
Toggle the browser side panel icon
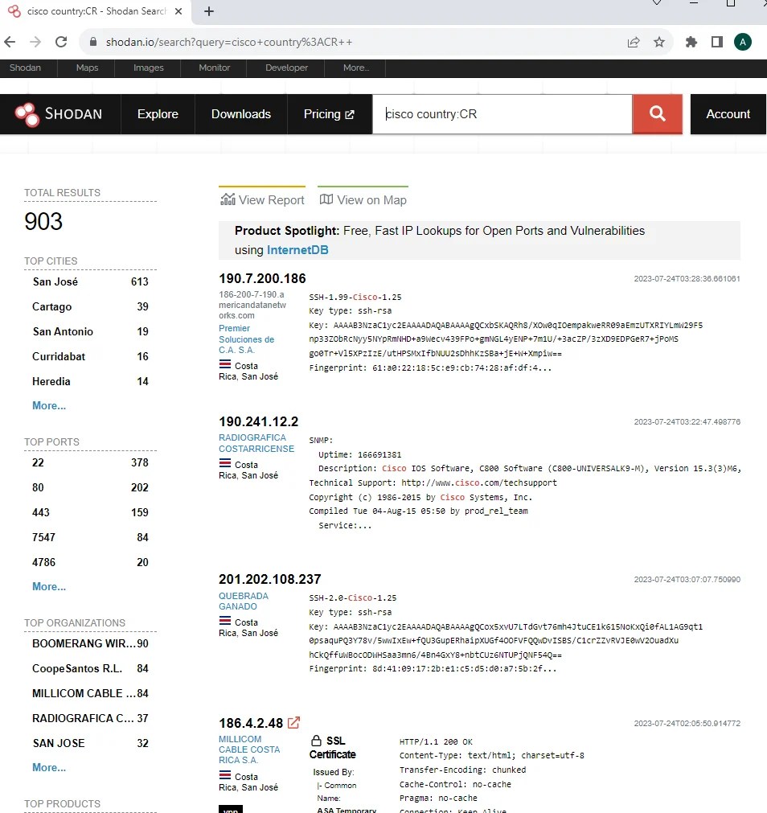coord(716,42)
